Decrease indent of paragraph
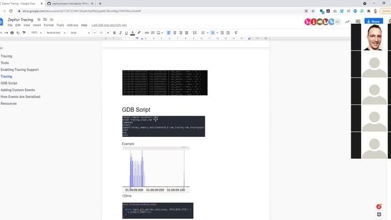The height and width of the screenshot is (220, 391). [x=222, y=32]
